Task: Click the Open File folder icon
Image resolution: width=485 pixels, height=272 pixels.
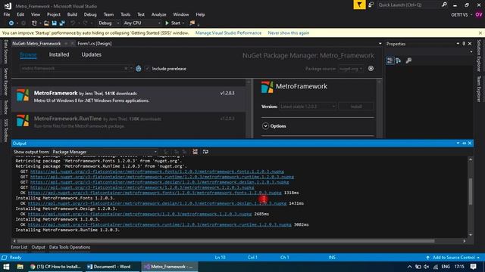Action: click(x=46, y=23)
